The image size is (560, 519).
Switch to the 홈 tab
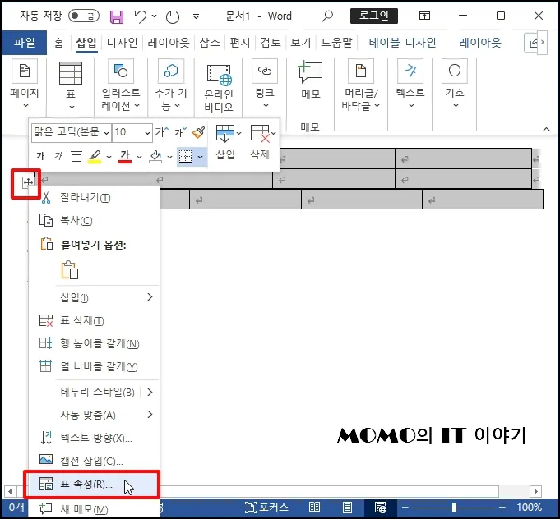pyautogui.click(x=58, y=43)
